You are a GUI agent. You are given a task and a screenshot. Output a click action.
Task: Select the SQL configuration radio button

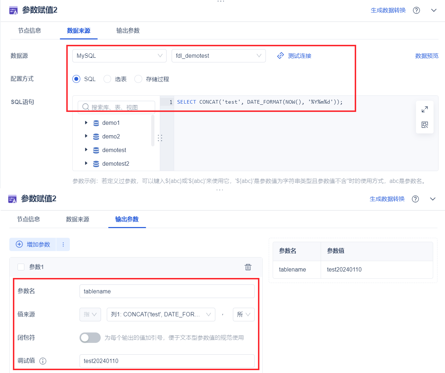pyautogui.click(x=76, y=79)
